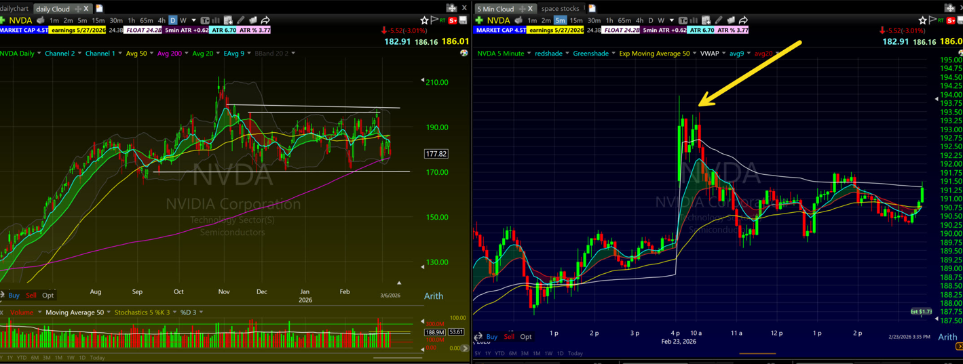This screenshot has width=963, height=364.
Task: Click the star favorite icon in daily chart
Action: 425,21
